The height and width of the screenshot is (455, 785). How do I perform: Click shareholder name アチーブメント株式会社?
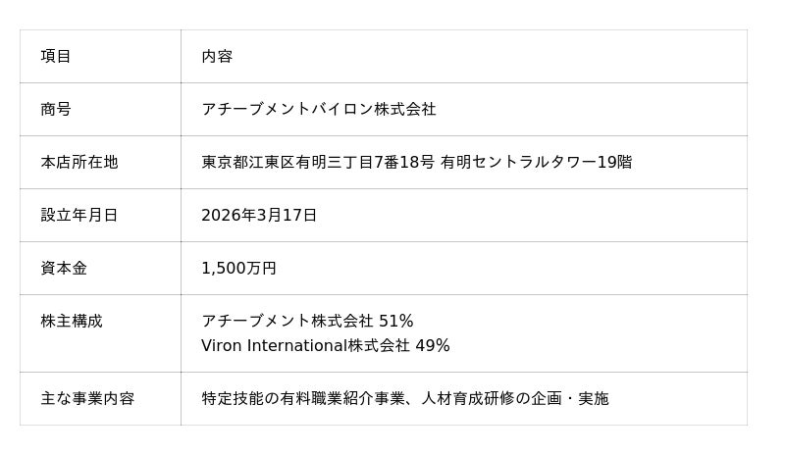[287, 322]
